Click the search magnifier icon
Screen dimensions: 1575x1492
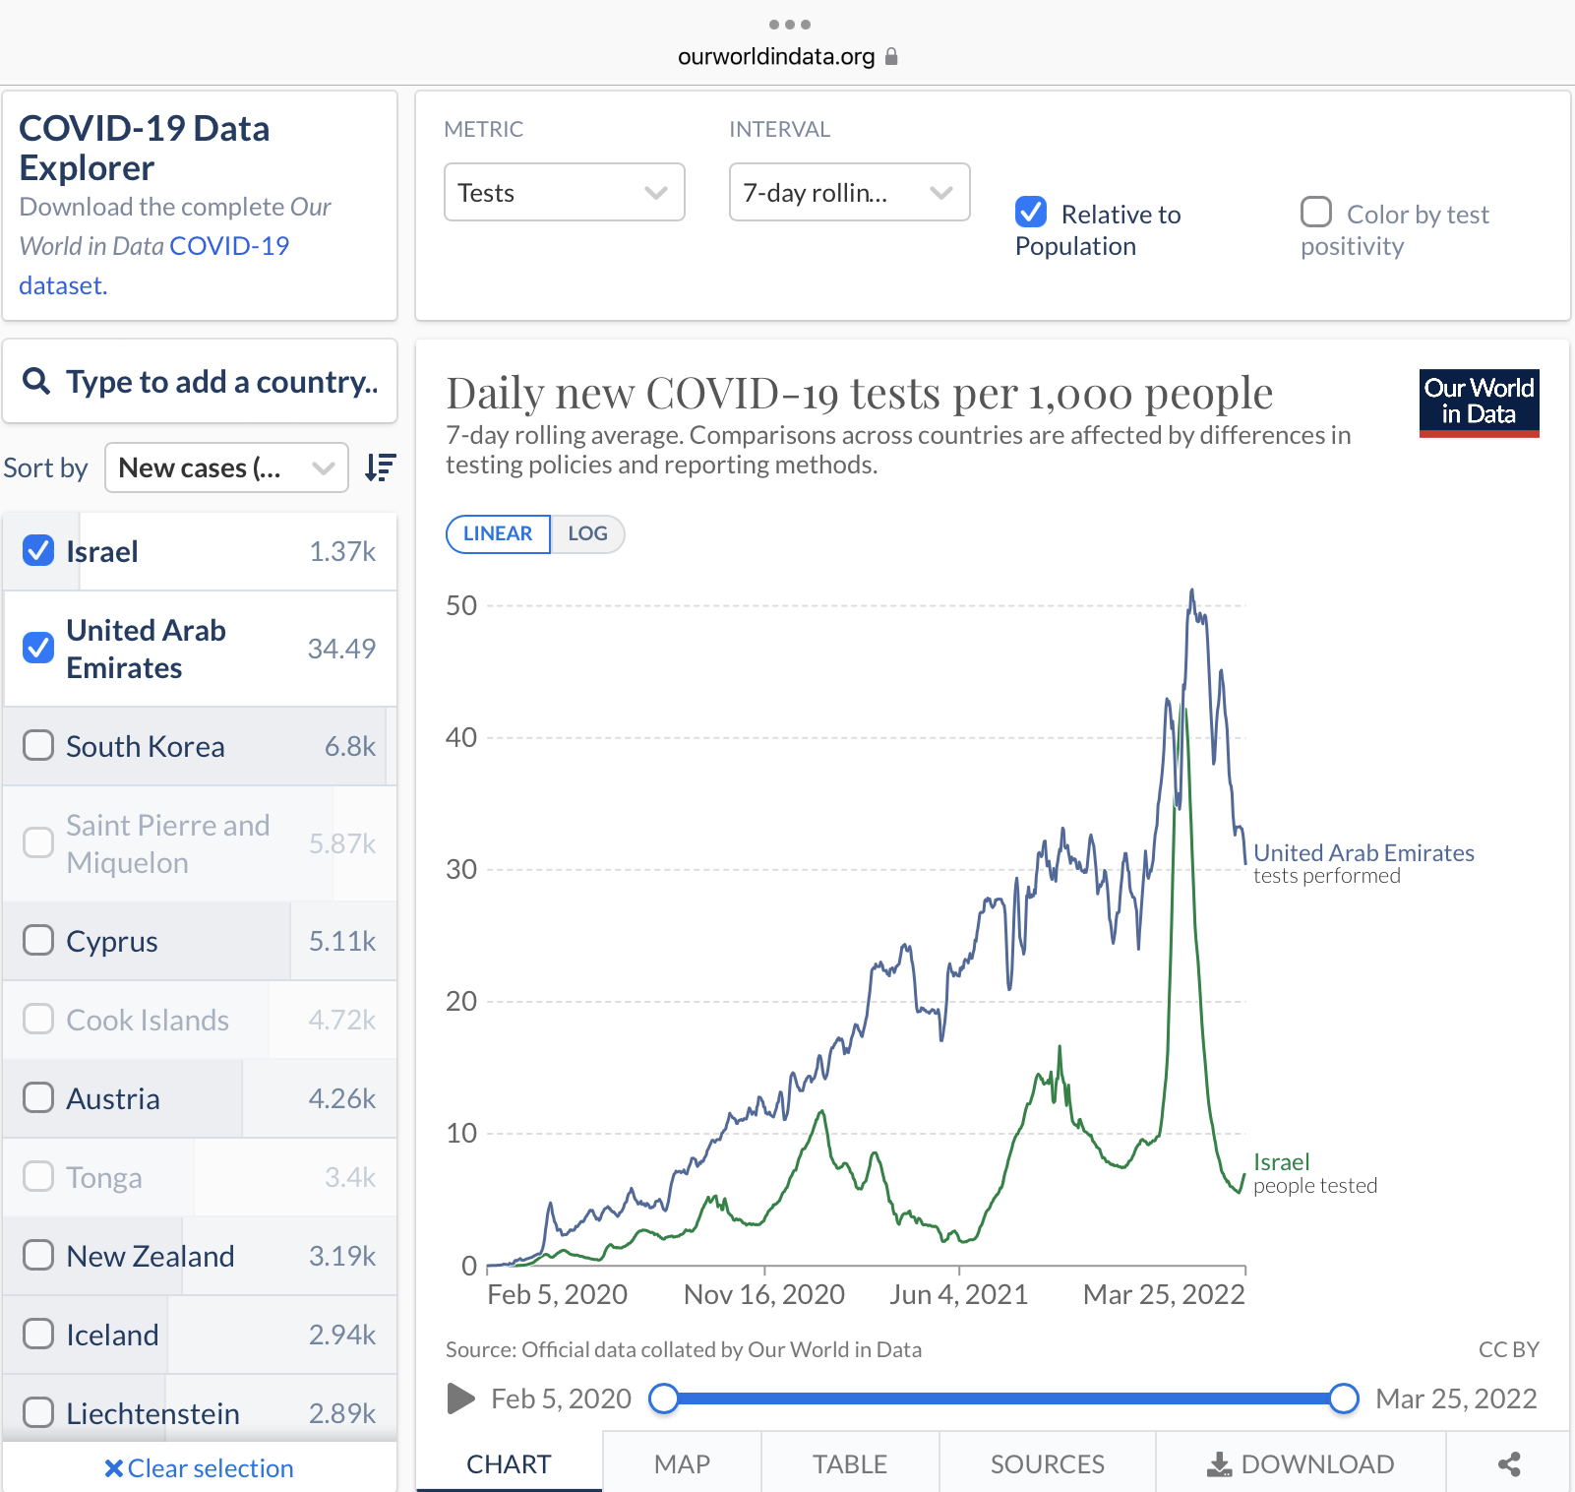[x=36, y=381]
